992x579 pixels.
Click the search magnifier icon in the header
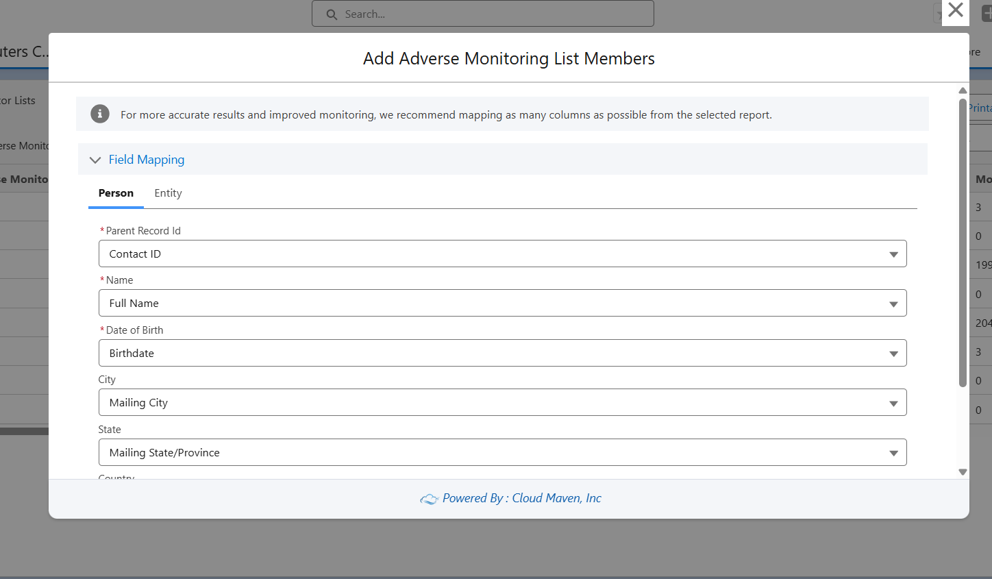point(332,14)
